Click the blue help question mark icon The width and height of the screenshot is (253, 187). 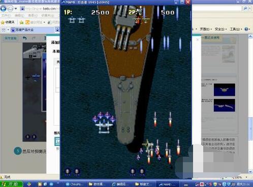[x=246, y=29]
